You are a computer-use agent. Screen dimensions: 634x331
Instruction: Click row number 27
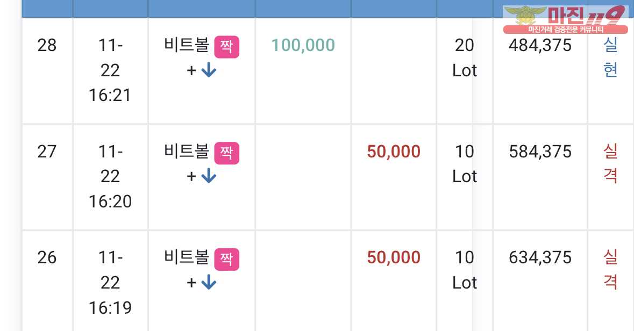(47, 152)
